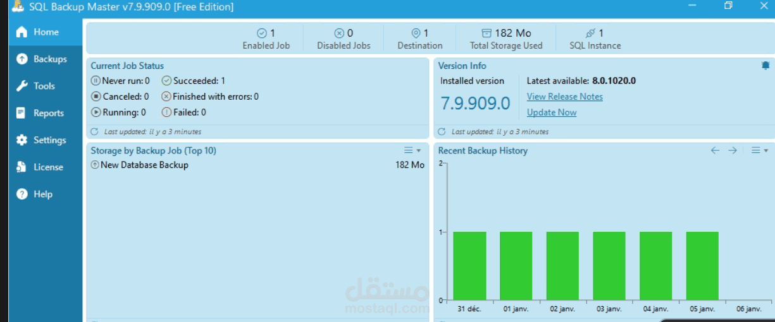The image size is (775, 322).
Task: Click the Help question mark icon
Action: pos(22,194)
